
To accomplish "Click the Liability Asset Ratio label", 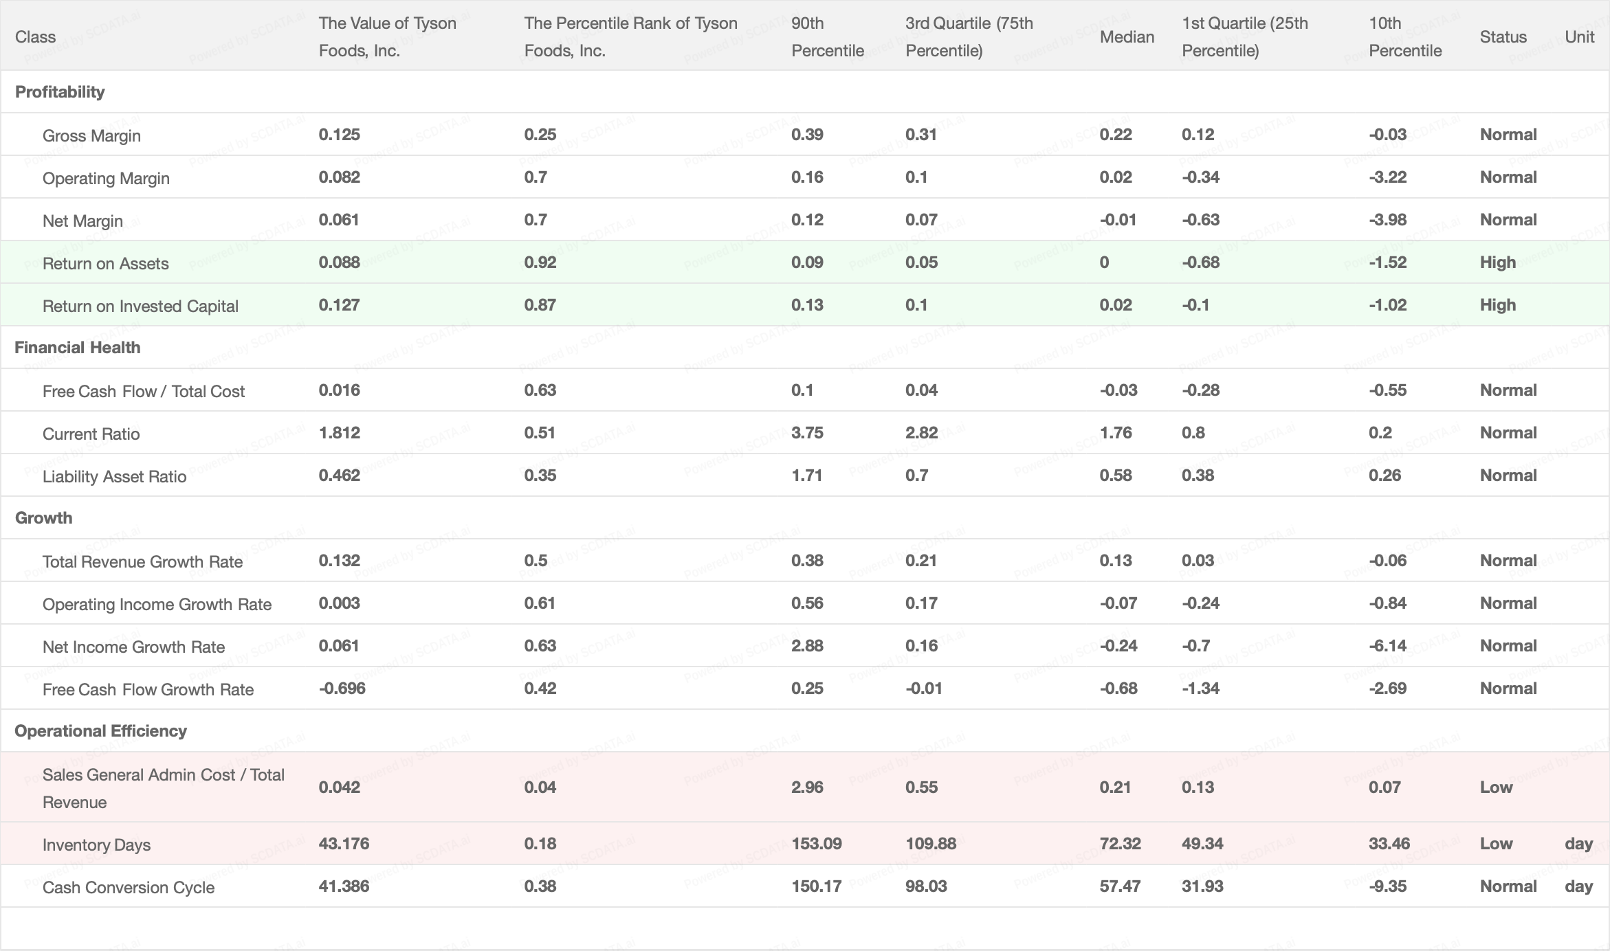I will click(114, 477).
